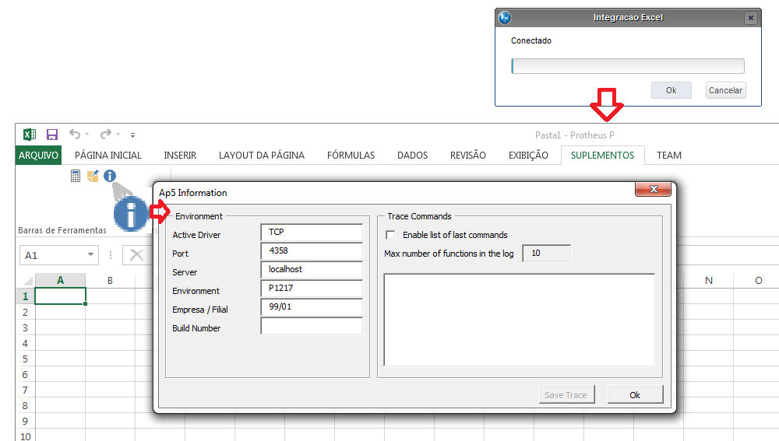
Task: Open the ARQUIVO tab
Action: click(x=38, y=156)
